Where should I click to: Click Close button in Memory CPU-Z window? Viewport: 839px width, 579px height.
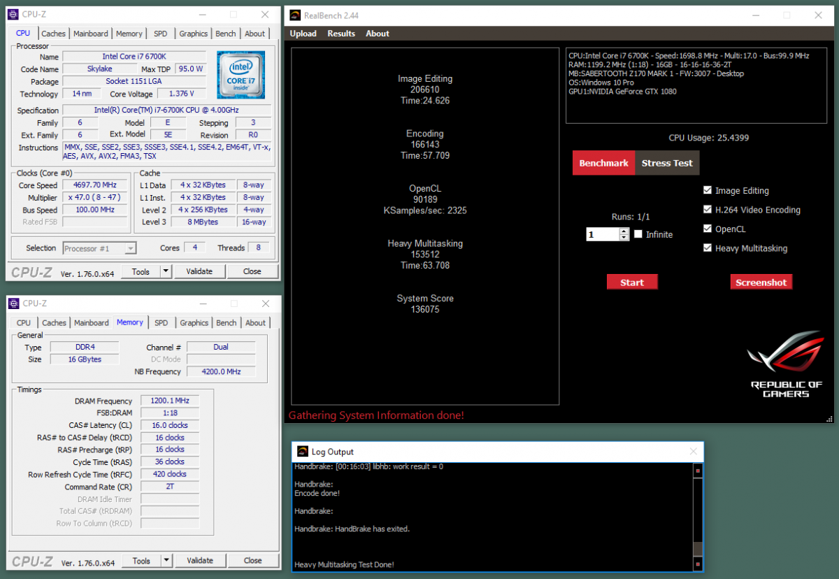[253, 560]
